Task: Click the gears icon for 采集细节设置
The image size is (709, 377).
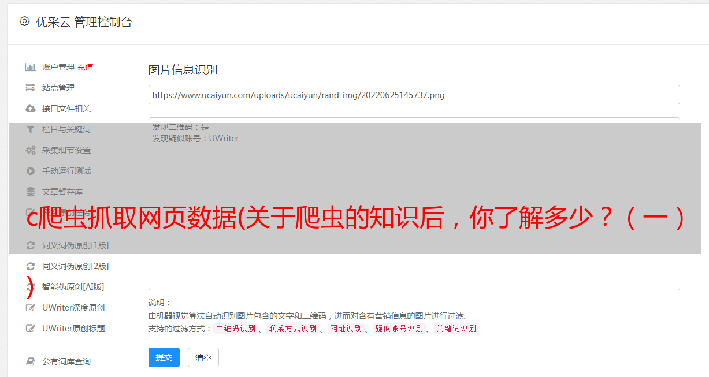Action: [x=31, y=150]
